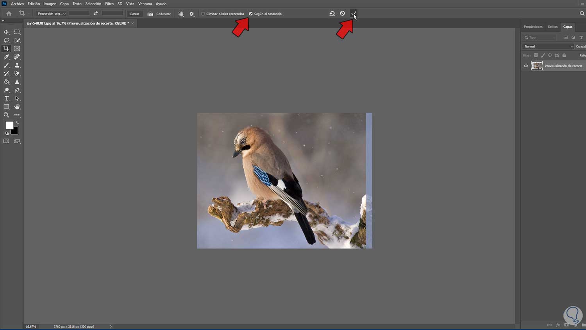Open the Archivo menu

pyautogui.click(x=17, y=4)
